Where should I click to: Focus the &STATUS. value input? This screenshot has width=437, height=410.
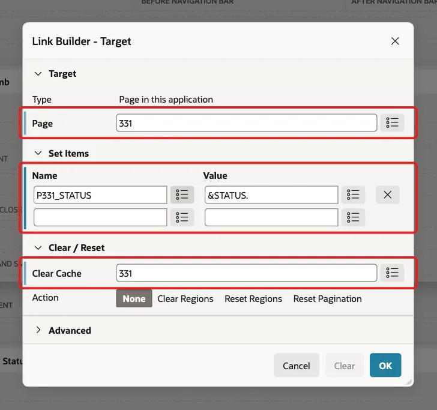coord(271,195)
